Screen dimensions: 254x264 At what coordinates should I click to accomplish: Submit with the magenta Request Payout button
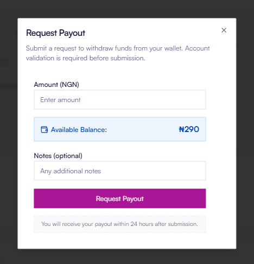tap(120, 198)
